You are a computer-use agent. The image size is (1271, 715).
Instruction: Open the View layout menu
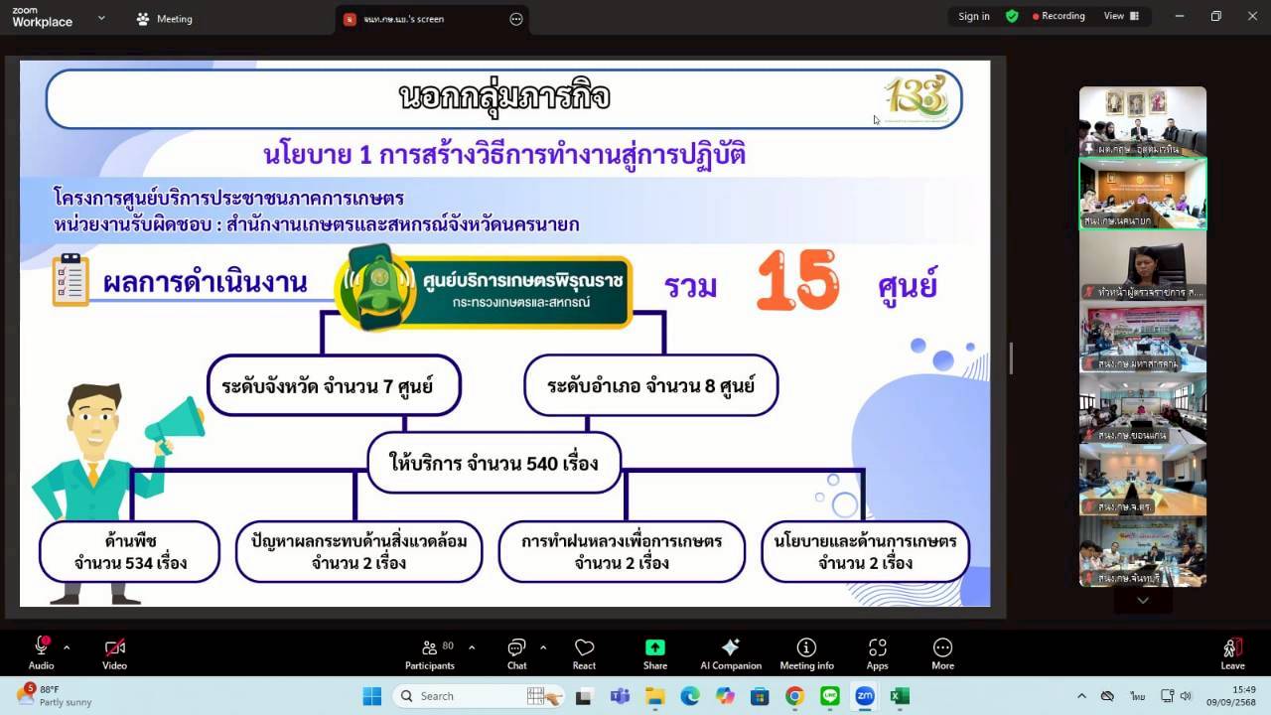pyautogui.click(x=1121, y=16)
